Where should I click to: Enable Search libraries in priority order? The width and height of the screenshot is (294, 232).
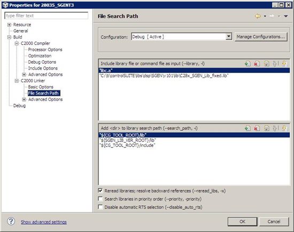click(x=100, y=199)
